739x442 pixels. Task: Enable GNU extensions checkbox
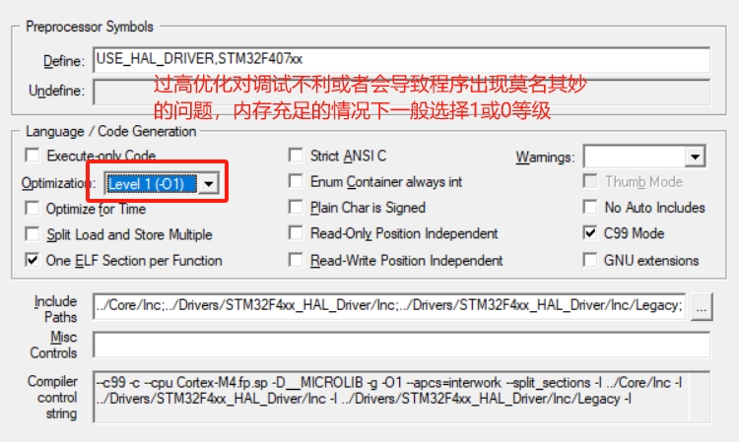click(590, 260)
